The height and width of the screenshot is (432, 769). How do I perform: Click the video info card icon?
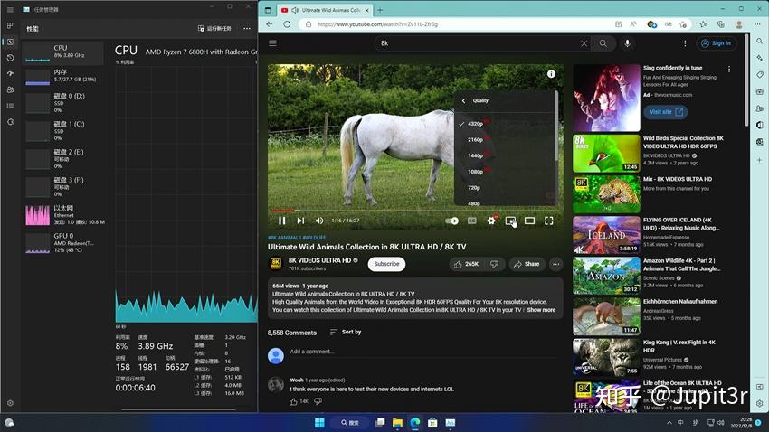551,74
